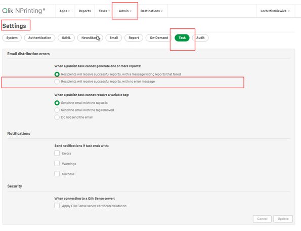301x231 pixels.
Task: Switch to the System settings tab
Action: pyautogui.click(x=12, y=37)
